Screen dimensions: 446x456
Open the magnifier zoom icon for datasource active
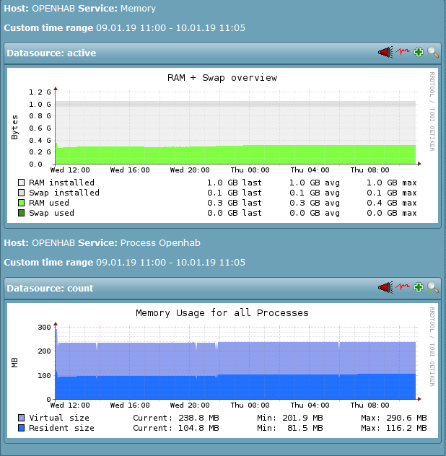(432, 53)
